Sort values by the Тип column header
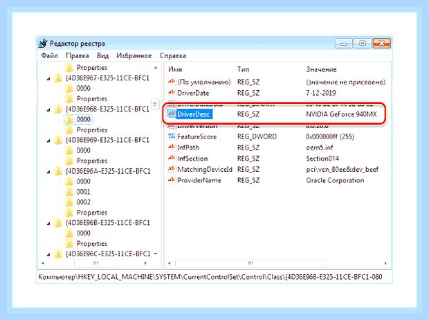Image resolution: width=429 pixels, height=320 pixels. (244, 69)
